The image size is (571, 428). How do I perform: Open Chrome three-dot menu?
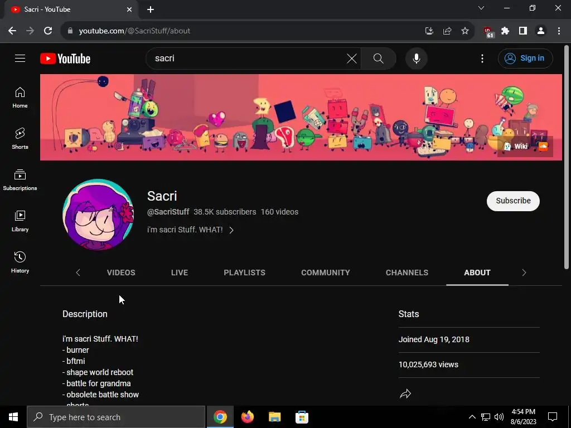(559, 31)
